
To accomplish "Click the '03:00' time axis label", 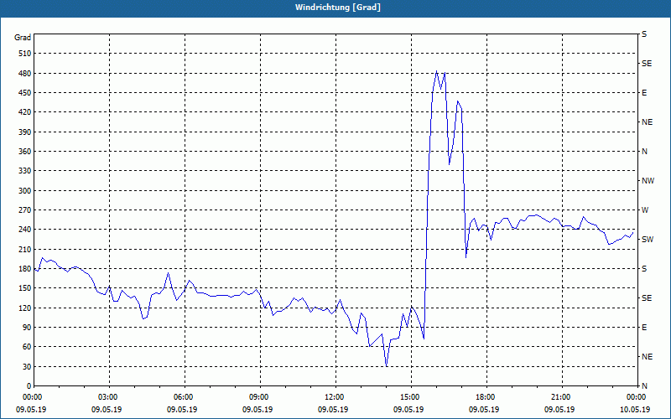I will click(109, 397).
